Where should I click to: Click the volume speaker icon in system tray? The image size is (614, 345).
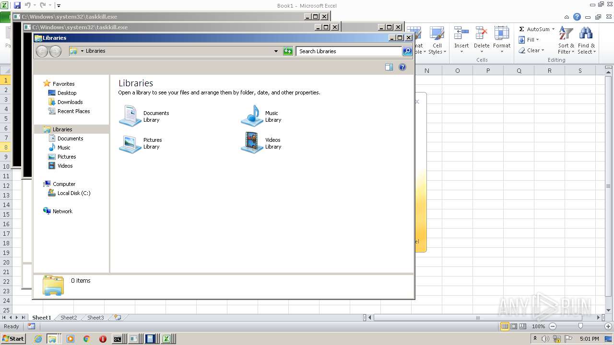(x=546, y=339)
